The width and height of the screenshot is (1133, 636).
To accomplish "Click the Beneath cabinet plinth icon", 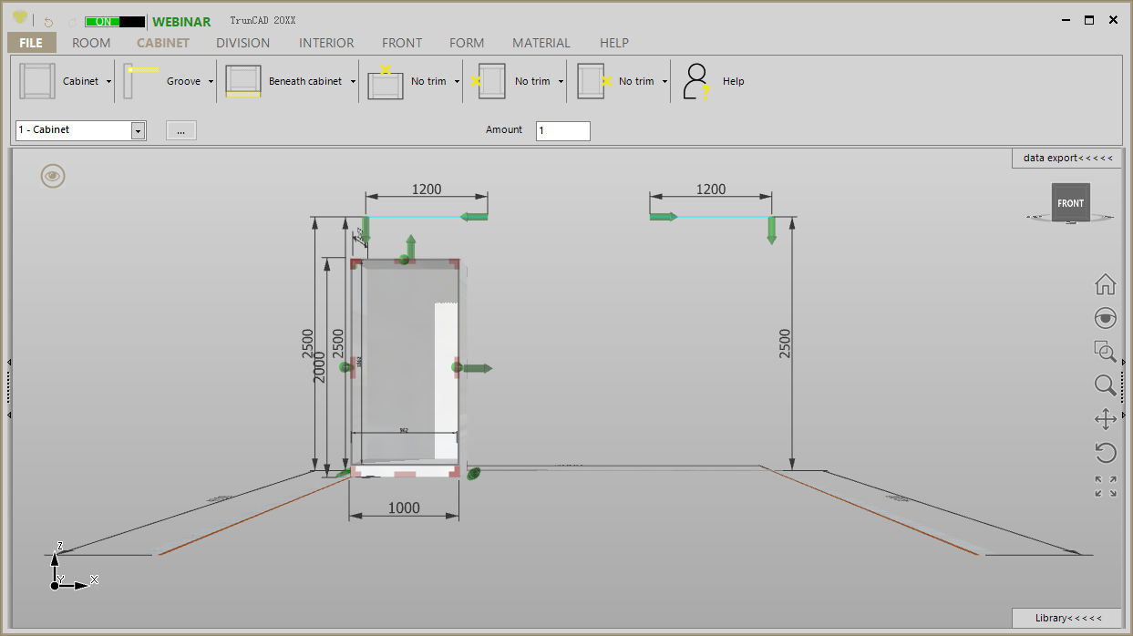I will pyautogui.click(x=243, y=81).
